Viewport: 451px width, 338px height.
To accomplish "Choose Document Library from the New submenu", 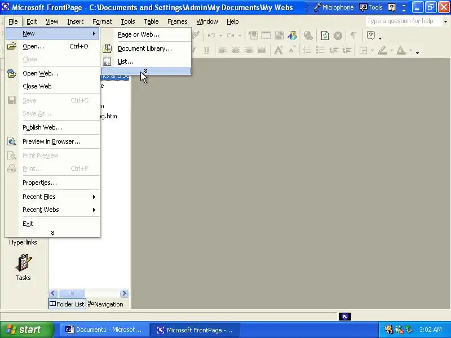I will point(146,48).
